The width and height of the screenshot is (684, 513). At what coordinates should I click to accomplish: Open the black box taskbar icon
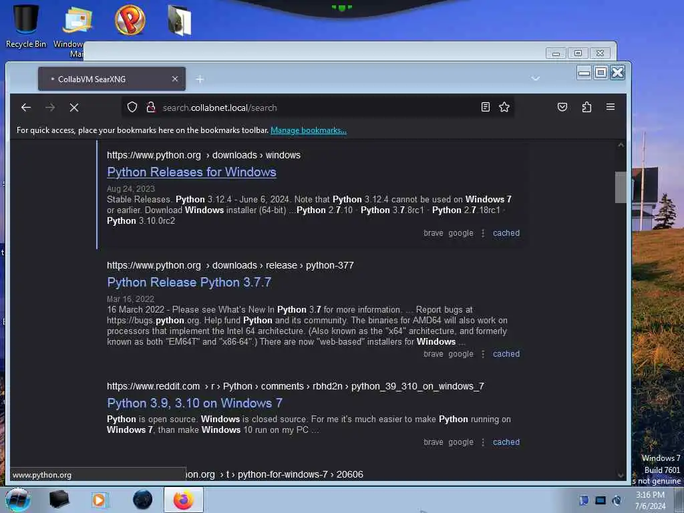pos(59,500)
